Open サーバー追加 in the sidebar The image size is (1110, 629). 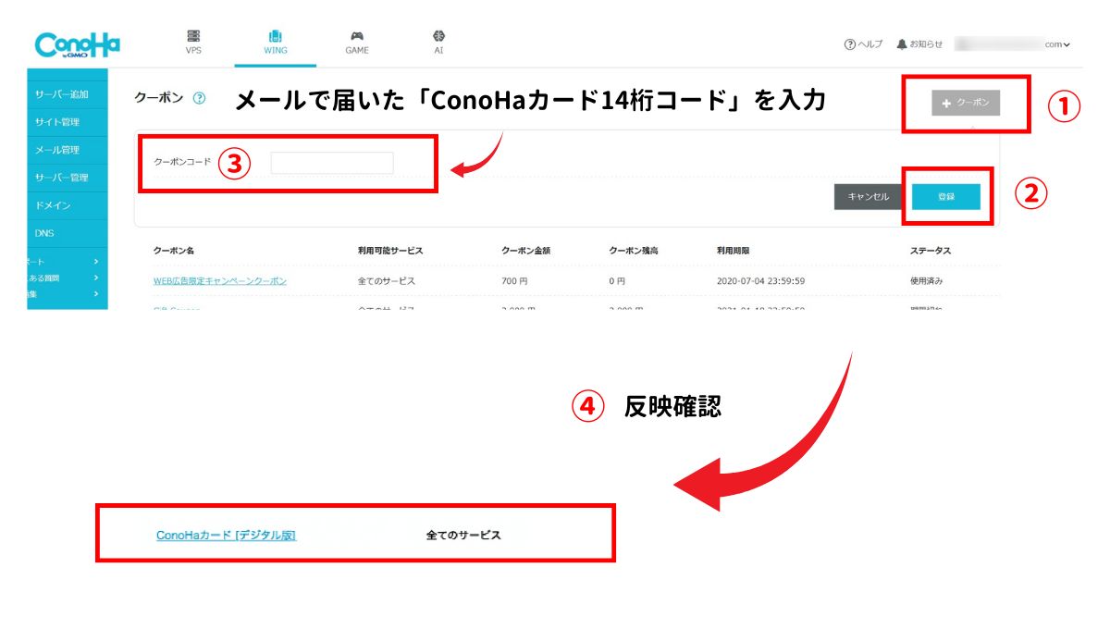(68, 94)
